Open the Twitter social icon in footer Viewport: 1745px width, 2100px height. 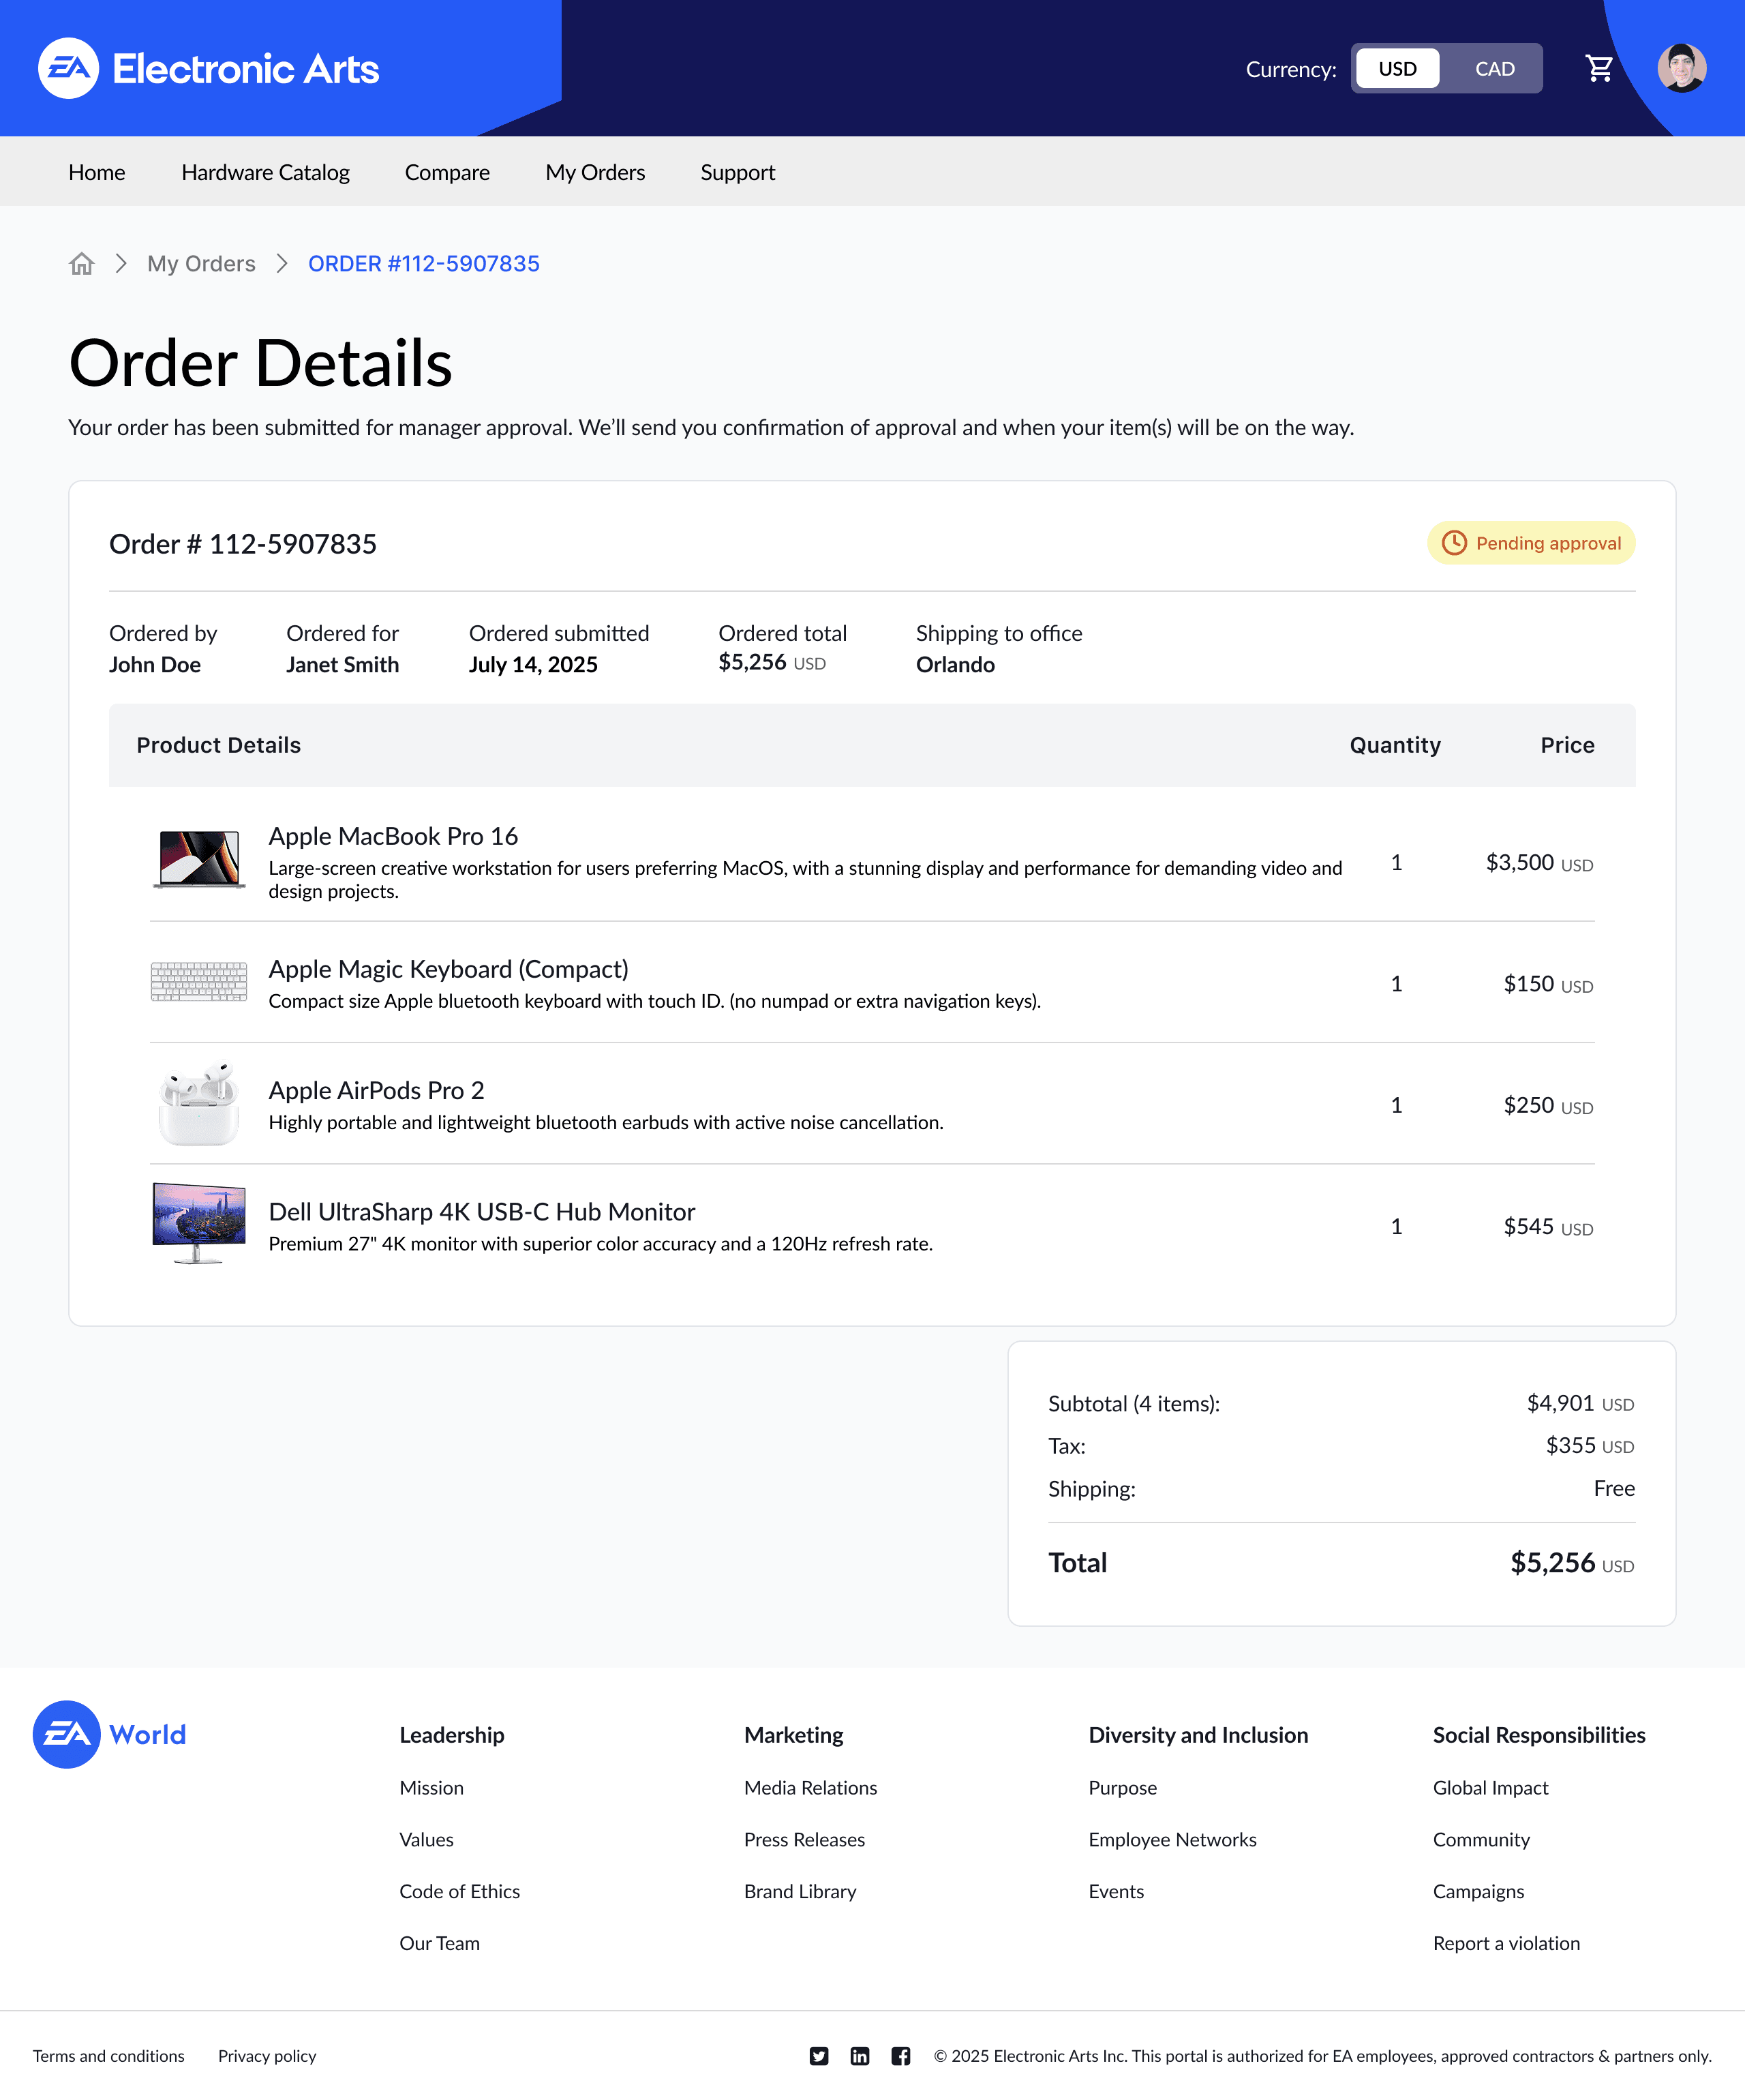coord(818,2056)
